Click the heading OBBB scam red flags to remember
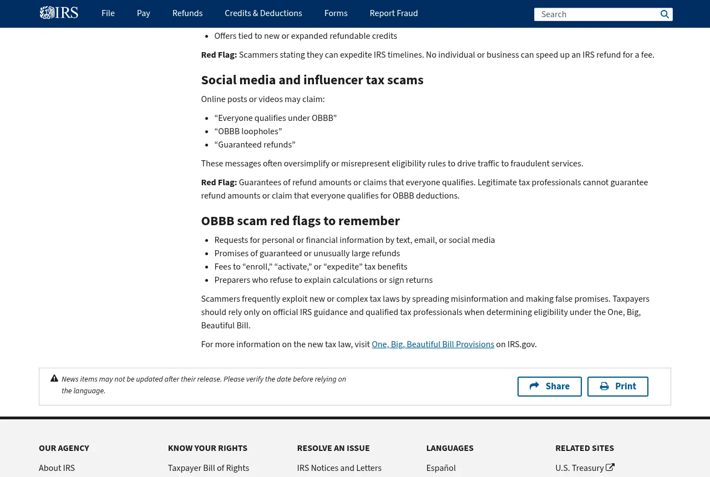This screenshot has width=710, height=477. pyautogui.click(x=300, y=221)
